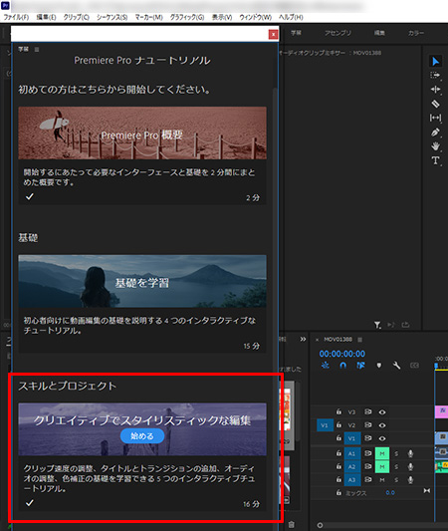Switch to the アセンブリ workspace tab

coord(337,33)
